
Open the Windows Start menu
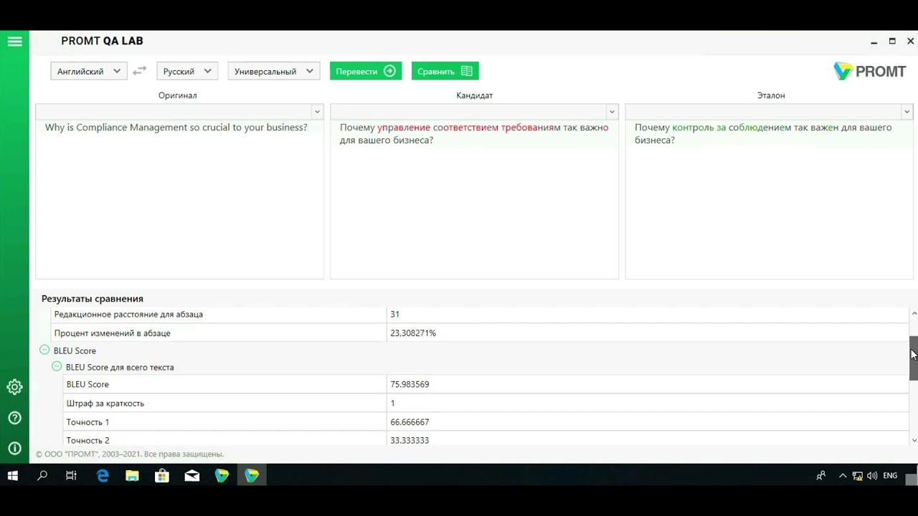click(12, 475)
